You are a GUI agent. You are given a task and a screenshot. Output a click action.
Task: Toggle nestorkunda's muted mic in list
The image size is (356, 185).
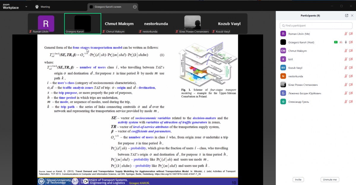coord(346,76)
